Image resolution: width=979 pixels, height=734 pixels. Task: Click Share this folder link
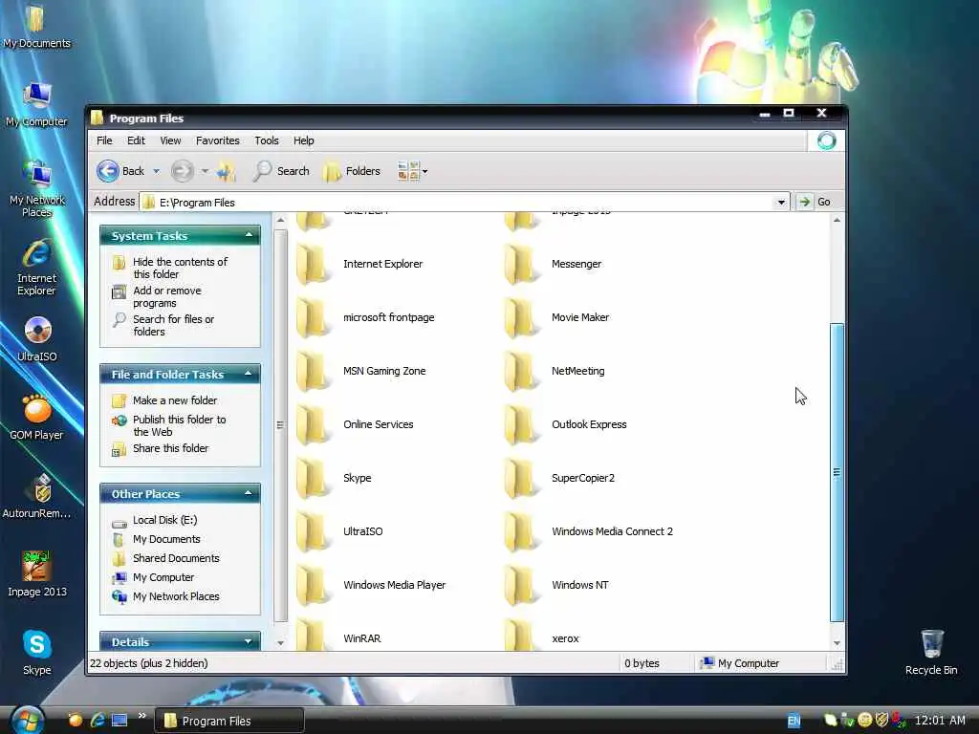tap(170, 448)
